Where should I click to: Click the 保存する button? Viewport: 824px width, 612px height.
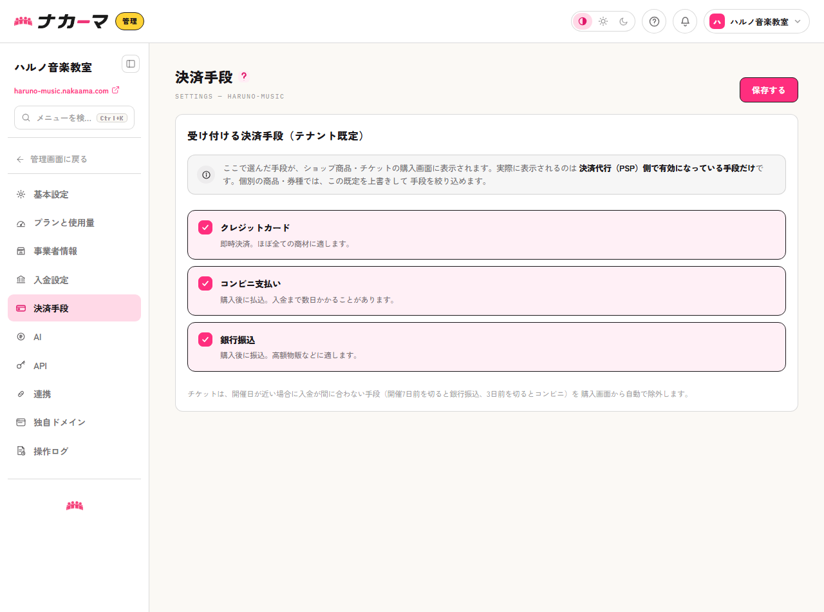pyautogui.click(x=769, y=90)
